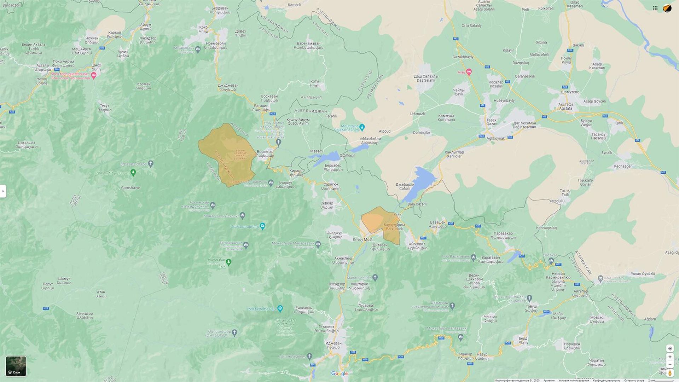Select the Street View pegman

pyautogui.click(x=670, y=373)
